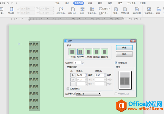Toggle the 分隔线 separator line checkbox
Image resolution: width=165 pixels, height=114 pixels.
116,63
